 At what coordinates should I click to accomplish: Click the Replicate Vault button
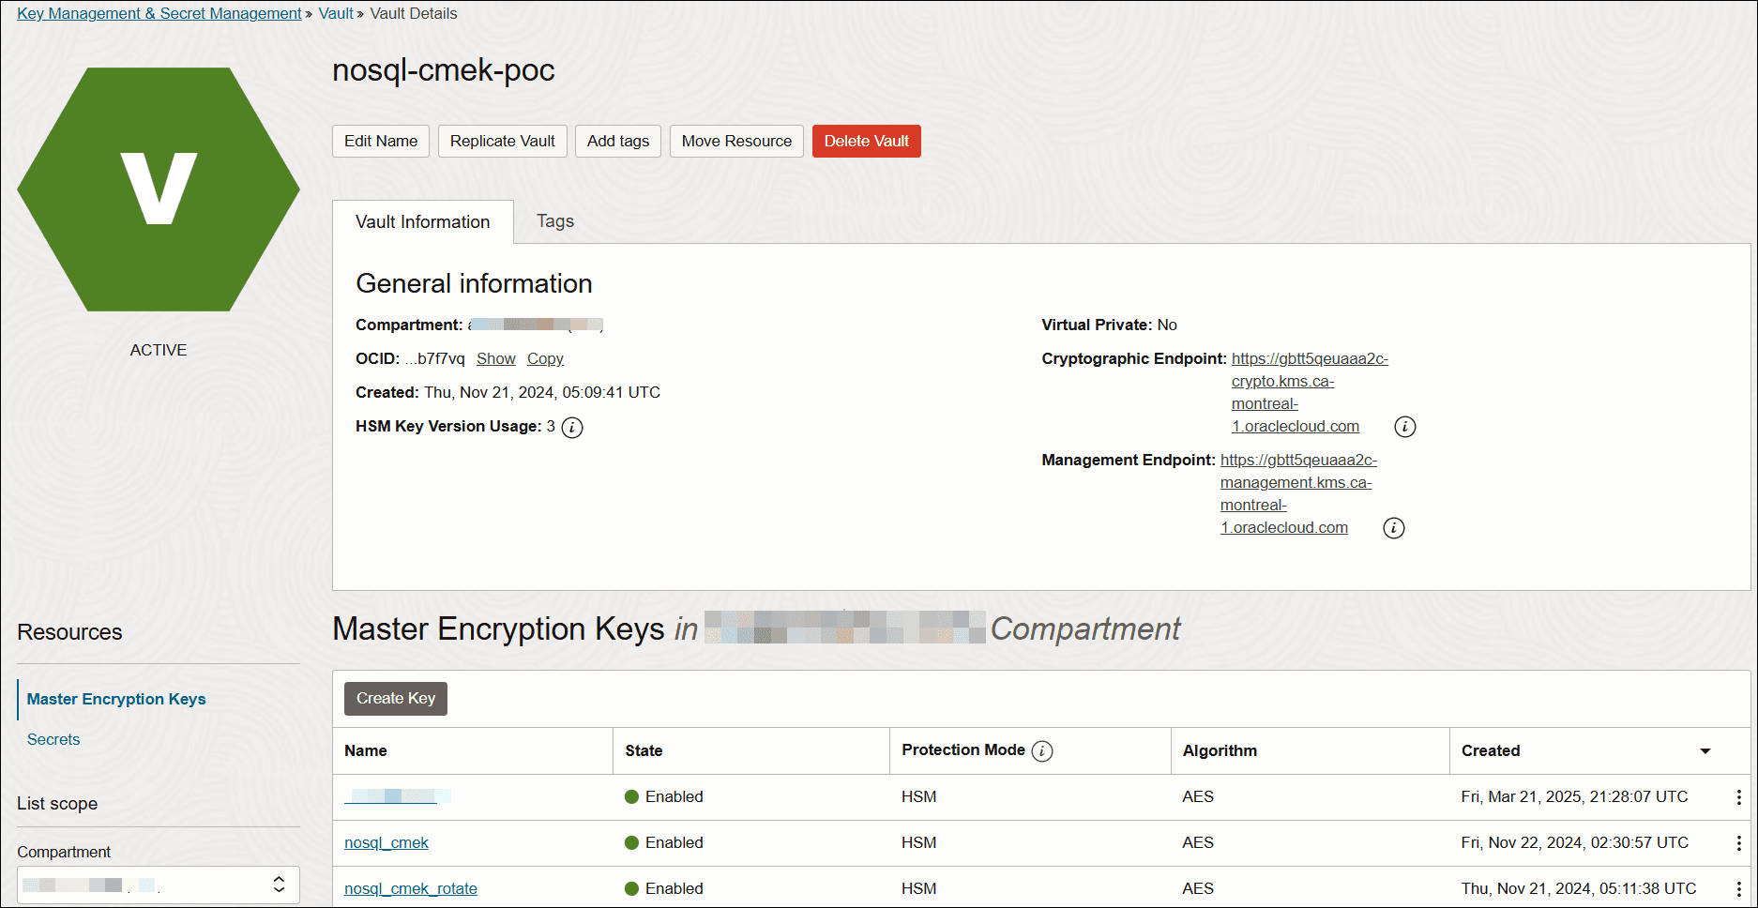503,141
